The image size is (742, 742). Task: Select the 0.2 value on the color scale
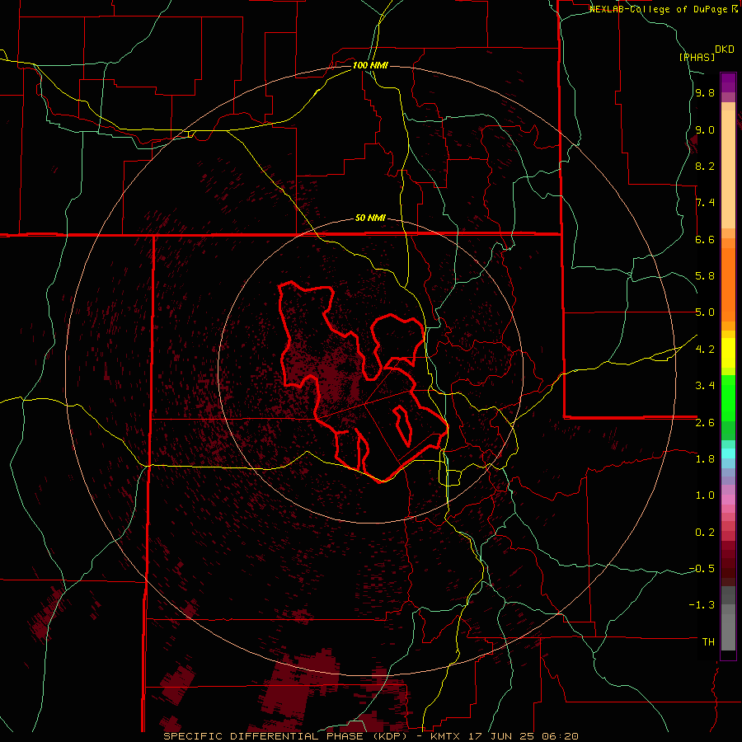click(x=705, y=533)
